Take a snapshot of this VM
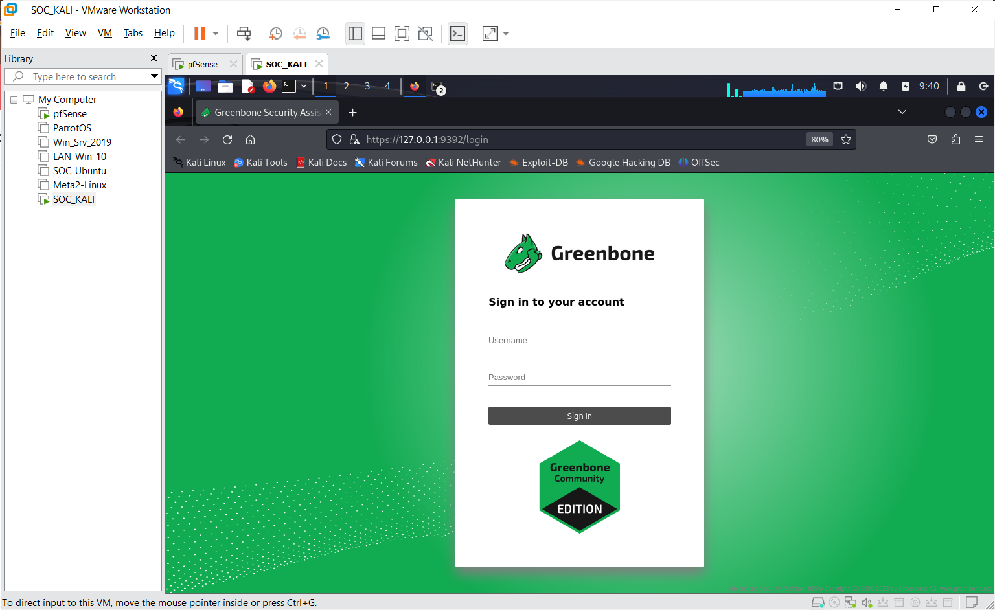995x610 pixels. [x=276, y=34]
